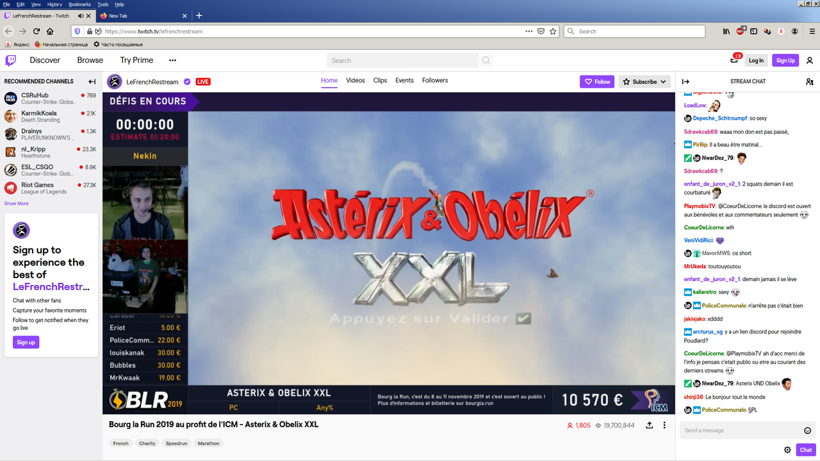Open the Bookmarks menu
This screenshot has width=820, height=461.
pos(79,4)
